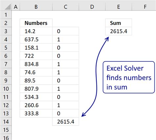Select cell with value 807.9
This screenshot has height=140, width=156.
click(x=36, y=89)
